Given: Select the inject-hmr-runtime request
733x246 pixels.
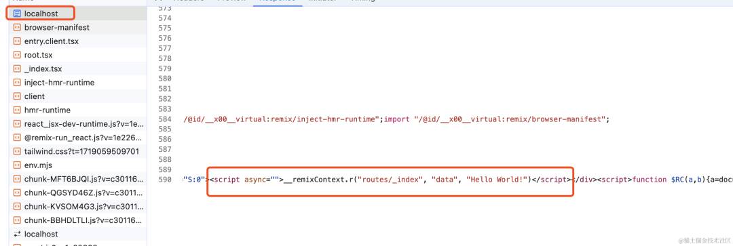Looking at the screenshot, I should coord(77,83).
